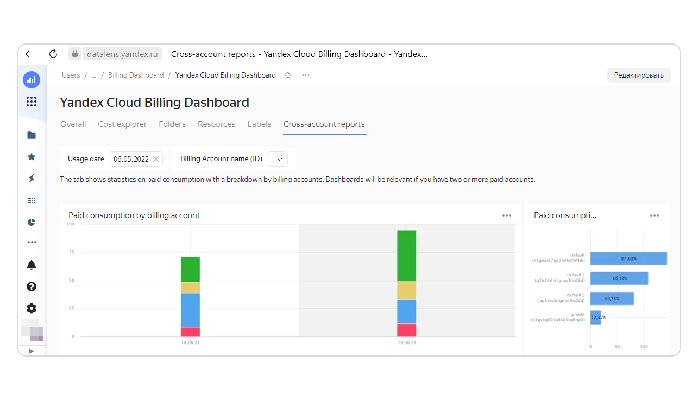Switch to the Cost explorer tab
The width and height of the screenshot is (698, 400).
point(122,124)
